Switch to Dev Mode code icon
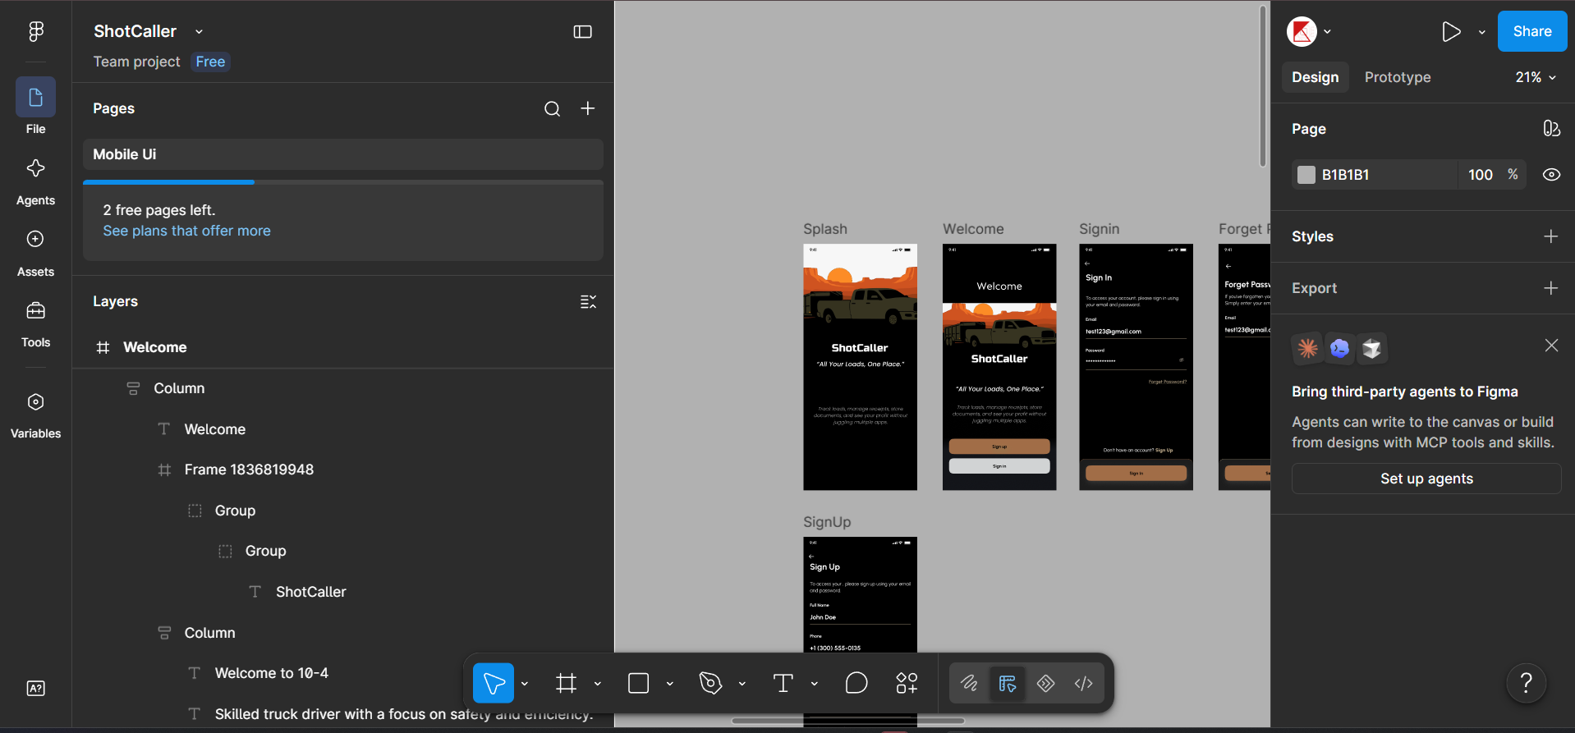The image size is (1575, 733). (x=1084, y=683)
